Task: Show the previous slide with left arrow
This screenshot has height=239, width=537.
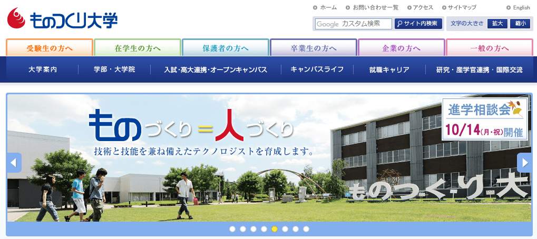Action: tap(14, 163)
